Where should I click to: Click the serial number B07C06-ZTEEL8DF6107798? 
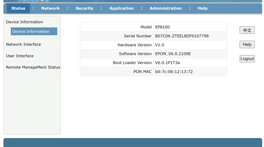(182, 36)
